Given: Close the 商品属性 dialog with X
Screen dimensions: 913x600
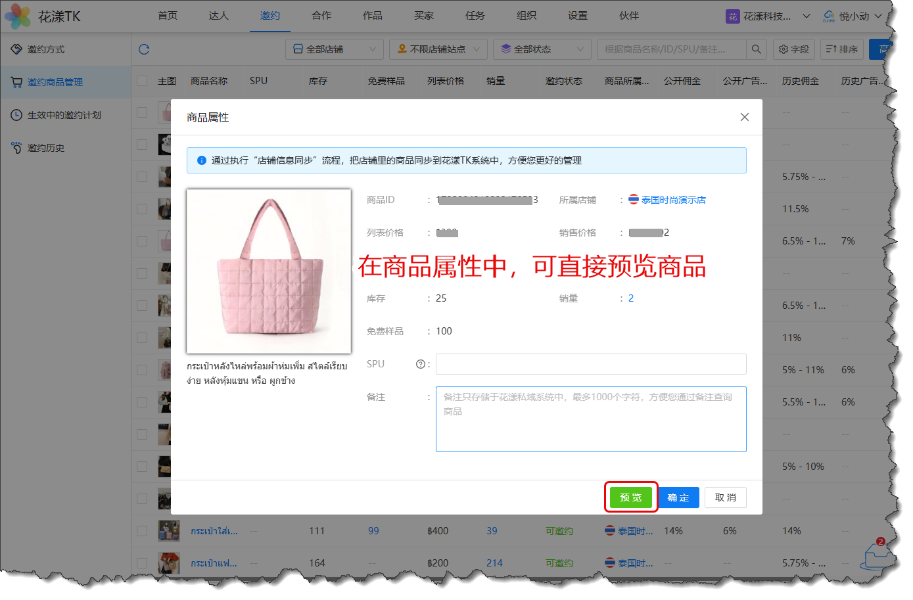Looking at the screenshot, I should 744,117.
